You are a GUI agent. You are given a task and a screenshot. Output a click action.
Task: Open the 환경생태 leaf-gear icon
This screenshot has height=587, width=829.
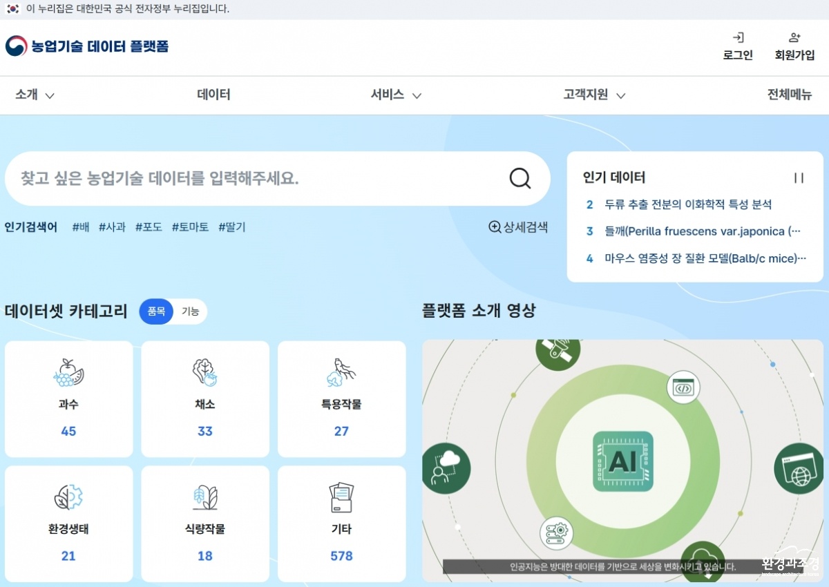(x=68, y=497)
